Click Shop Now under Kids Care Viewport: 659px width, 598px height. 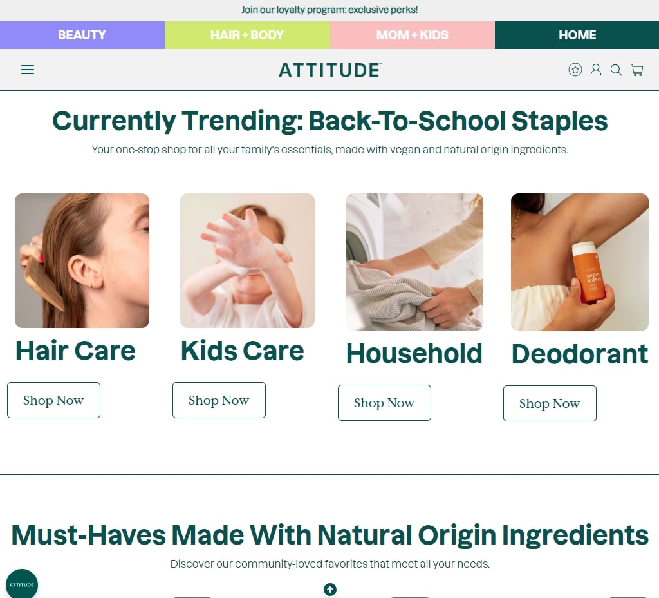(219, 400)
